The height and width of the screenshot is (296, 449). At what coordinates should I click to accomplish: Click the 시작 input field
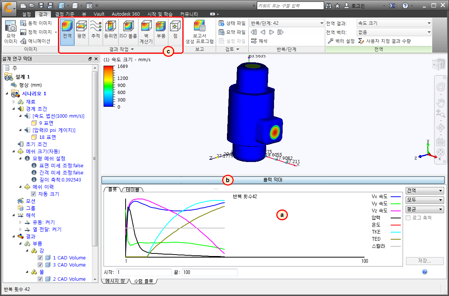pos(144,272)
